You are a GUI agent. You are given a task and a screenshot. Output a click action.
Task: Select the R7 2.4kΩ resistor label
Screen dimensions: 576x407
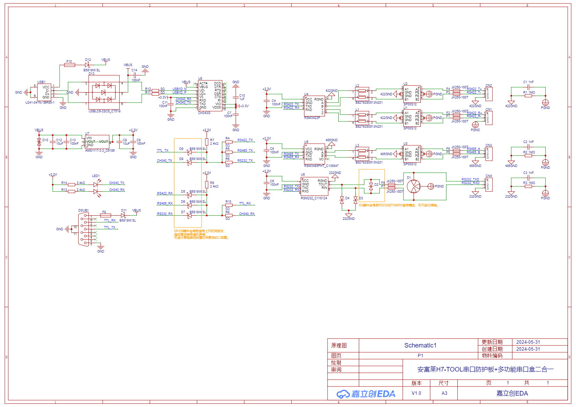click(x=214, y=142)
